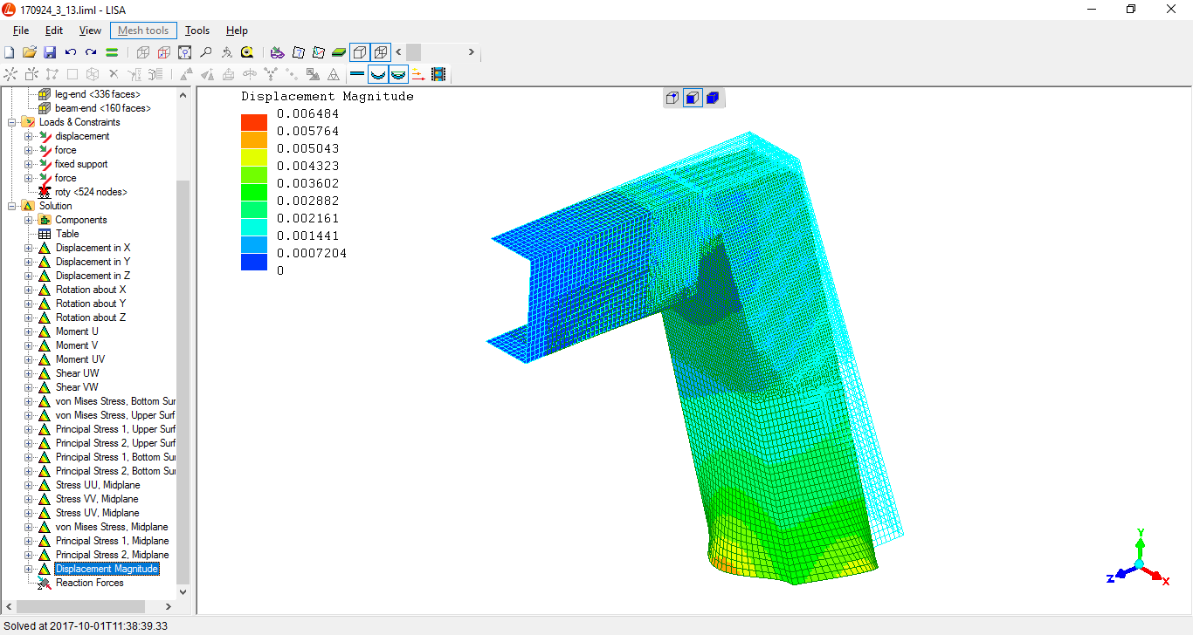Toggle the select elements solid cube button
This screenshot has height=635, width=1193.
712,98
